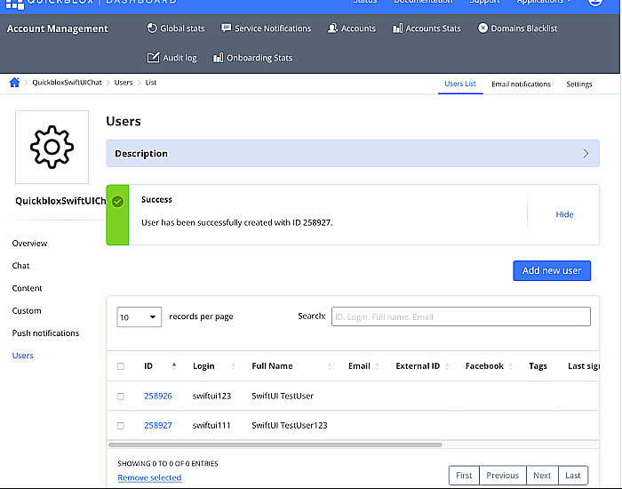Click the name SwiftUI TestUser123
This screenshot has height=489, width=622.
(x=290, y=425)
